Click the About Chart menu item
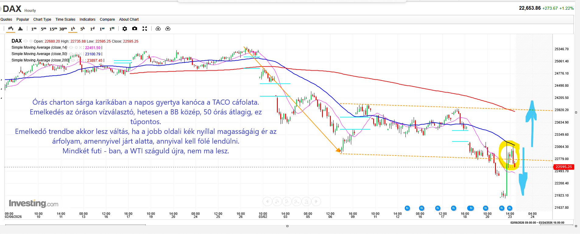580x234 pixels. click(129, 19)
